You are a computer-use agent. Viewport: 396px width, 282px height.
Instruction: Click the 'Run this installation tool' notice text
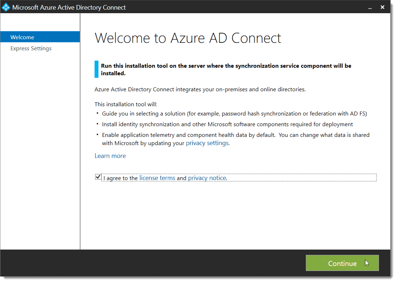226,70
